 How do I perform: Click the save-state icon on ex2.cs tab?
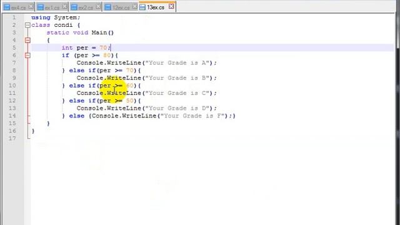[x=74, y=7]
